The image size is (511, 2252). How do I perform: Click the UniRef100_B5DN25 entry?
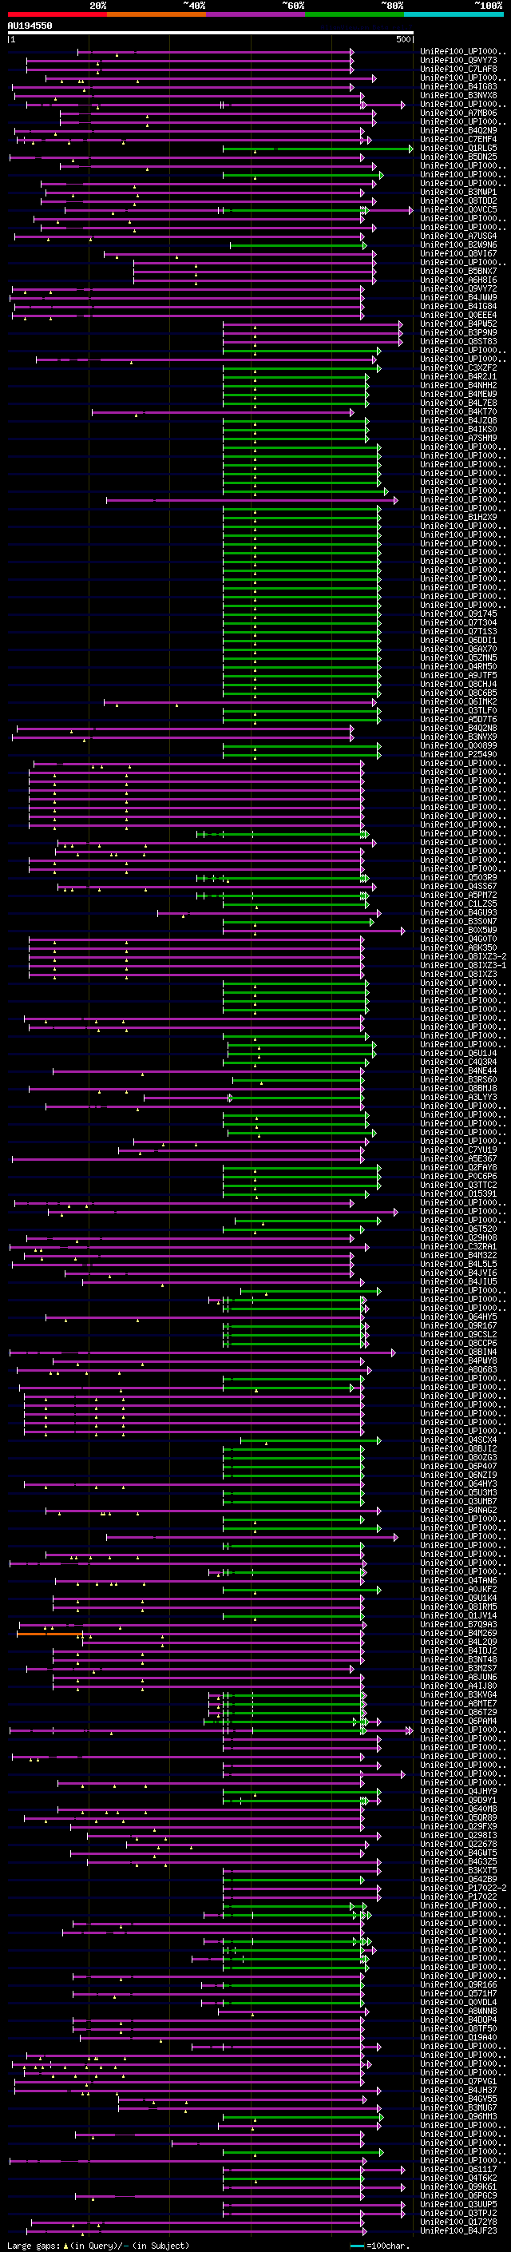click(458, 157)
